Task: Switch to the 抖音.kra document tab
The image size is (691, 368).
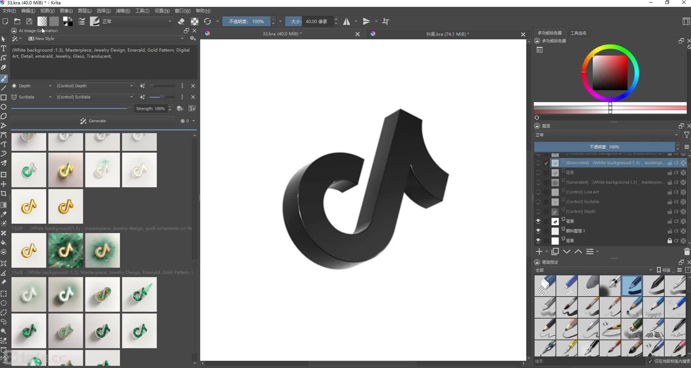Action: point(447,34)
